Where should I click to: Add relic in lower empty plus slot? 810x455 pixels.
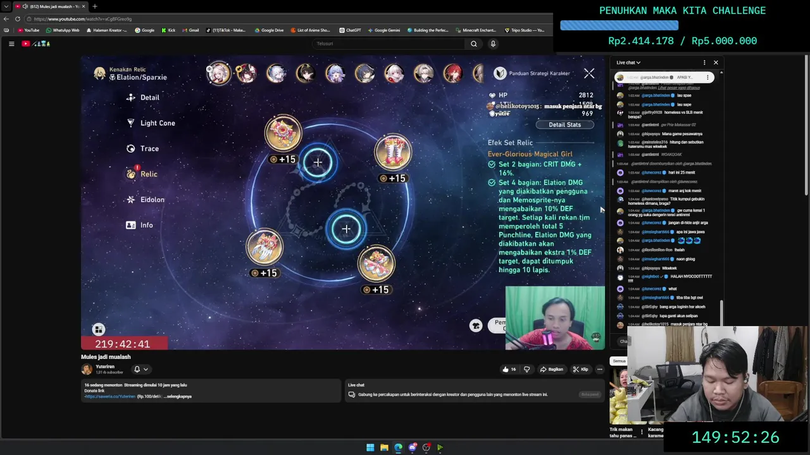[346, 229]
